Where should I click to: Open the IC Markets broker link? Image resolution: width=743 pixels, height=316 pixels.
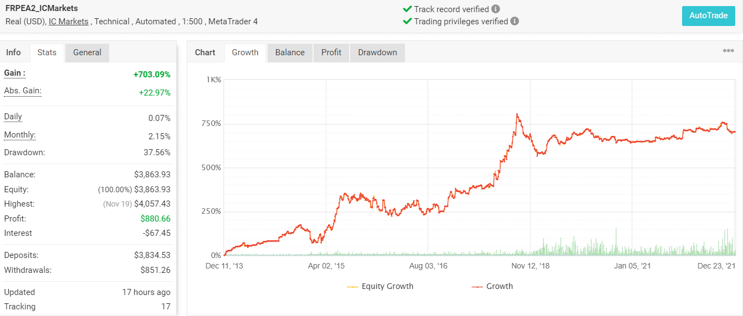click(69, 22)
